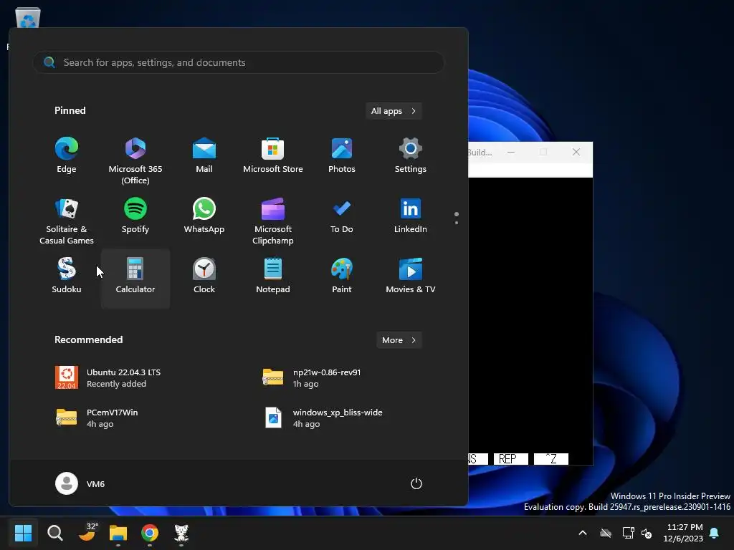Click the Start button on the taskbar

pos(23,533)
